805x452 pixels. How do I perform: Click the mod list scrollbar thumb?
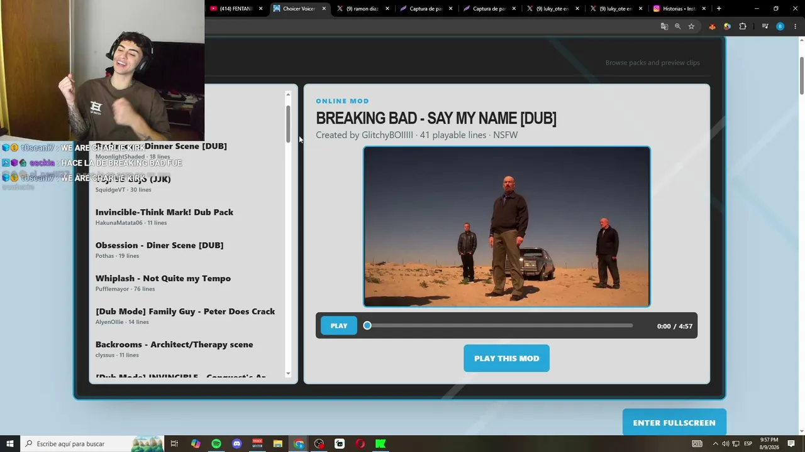point(288,124)
